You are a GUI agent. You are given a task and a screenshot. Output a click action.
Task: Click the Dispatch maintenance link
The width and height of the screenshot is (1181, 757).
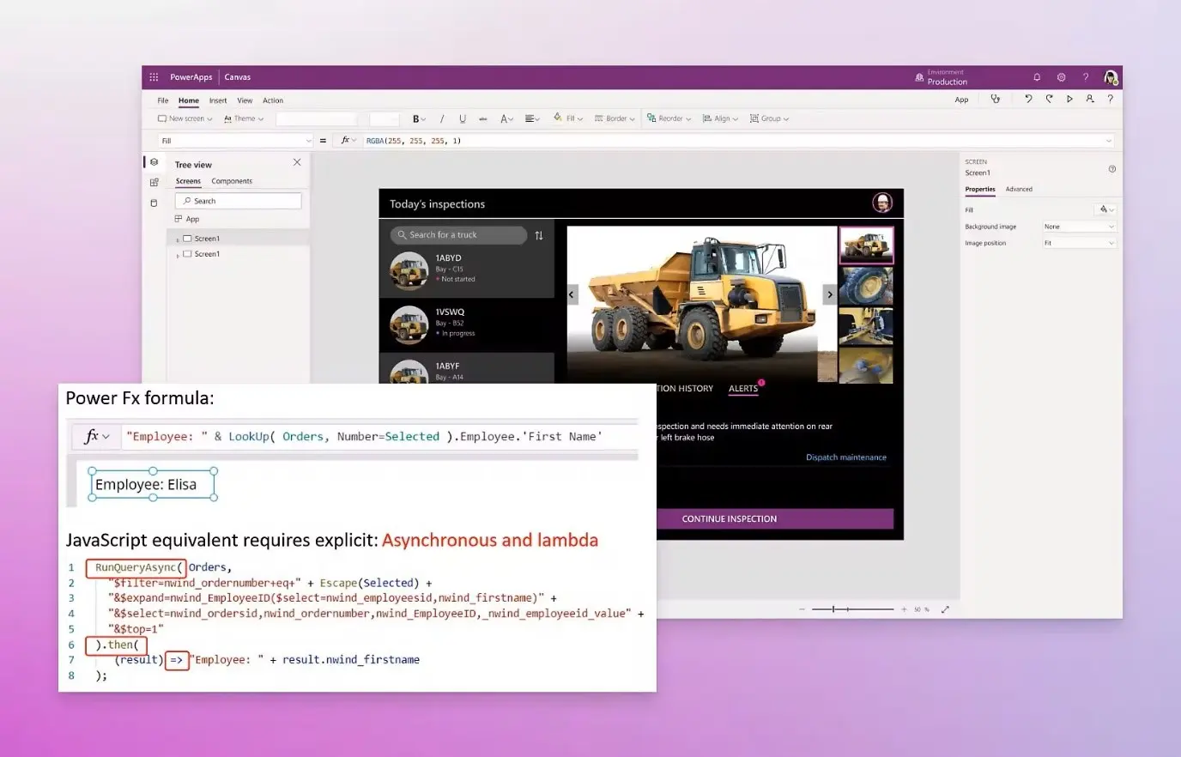[x=845, y=457]
